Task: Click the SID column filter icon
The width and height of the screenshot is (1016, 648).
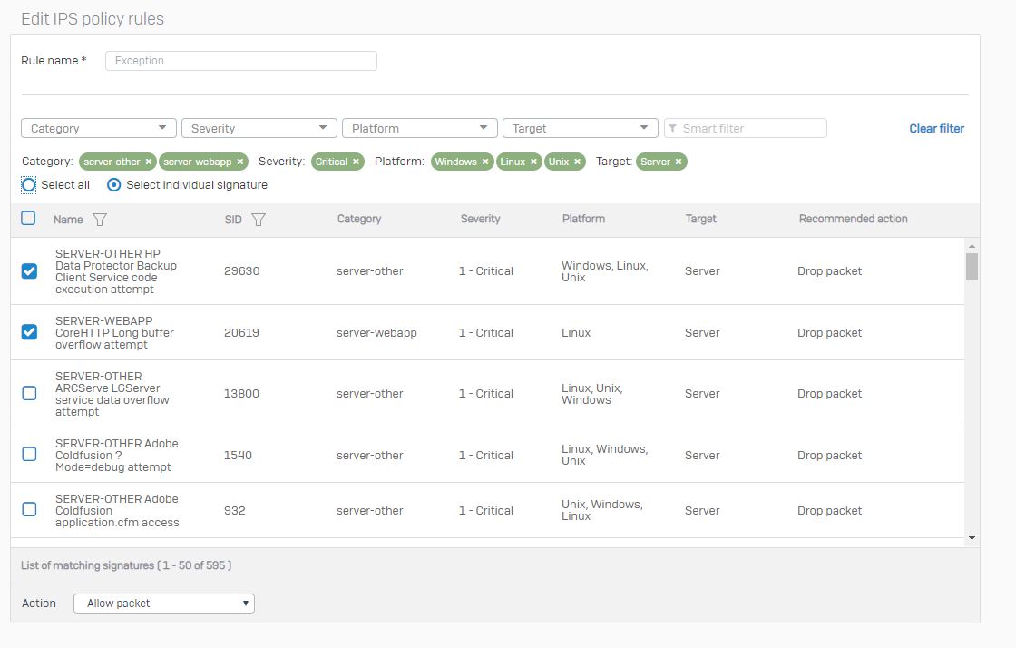Action: (x=258, y=220)
